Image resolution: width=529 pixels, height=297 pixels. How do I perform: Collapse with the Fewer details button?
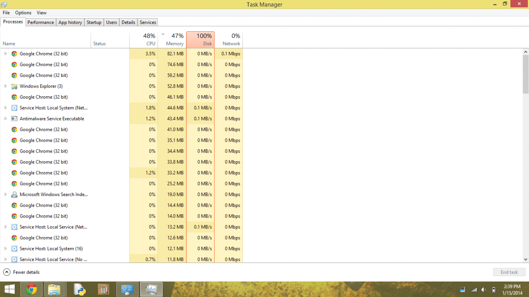22,272
